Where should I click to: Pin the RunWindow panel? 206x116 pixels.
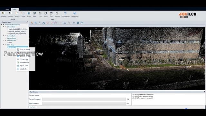pos(204,92)
